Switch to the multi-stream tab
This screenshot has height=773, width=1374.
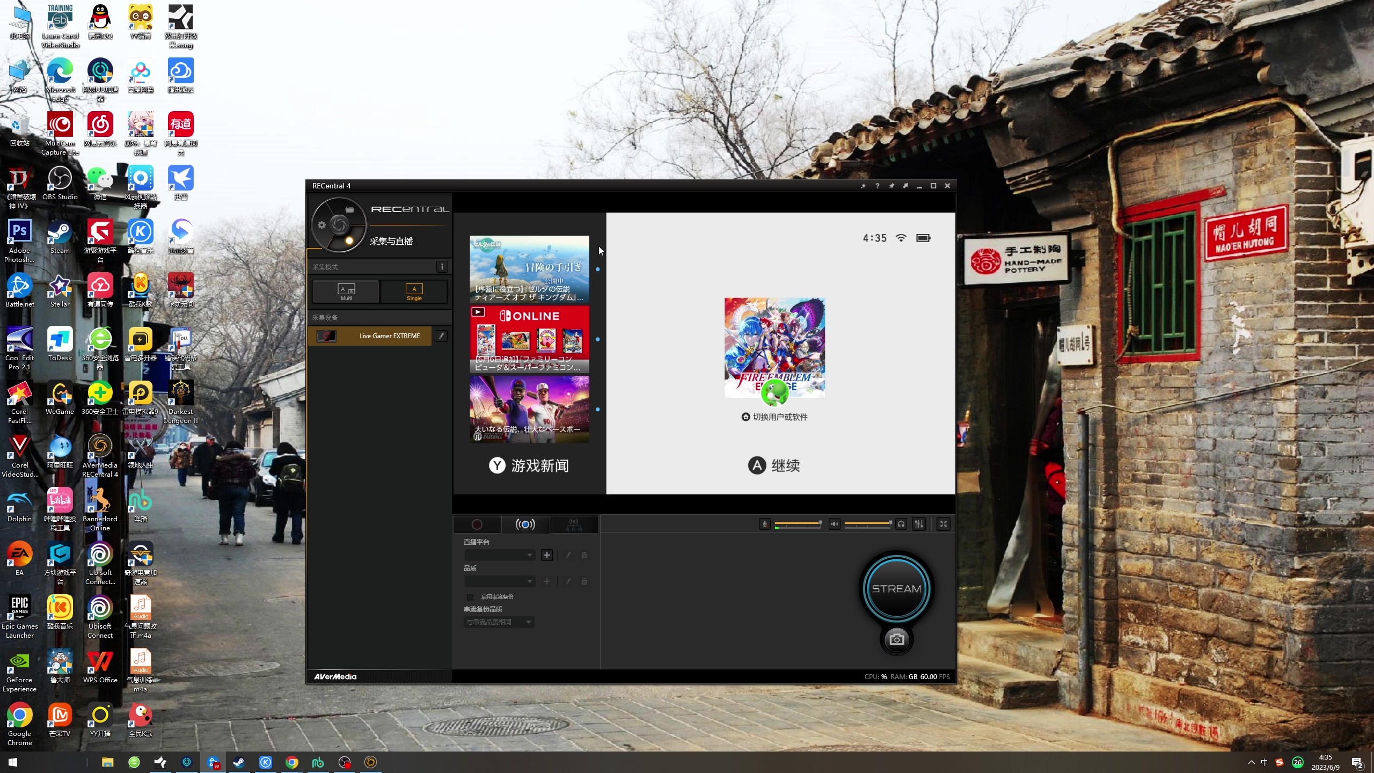574,524
